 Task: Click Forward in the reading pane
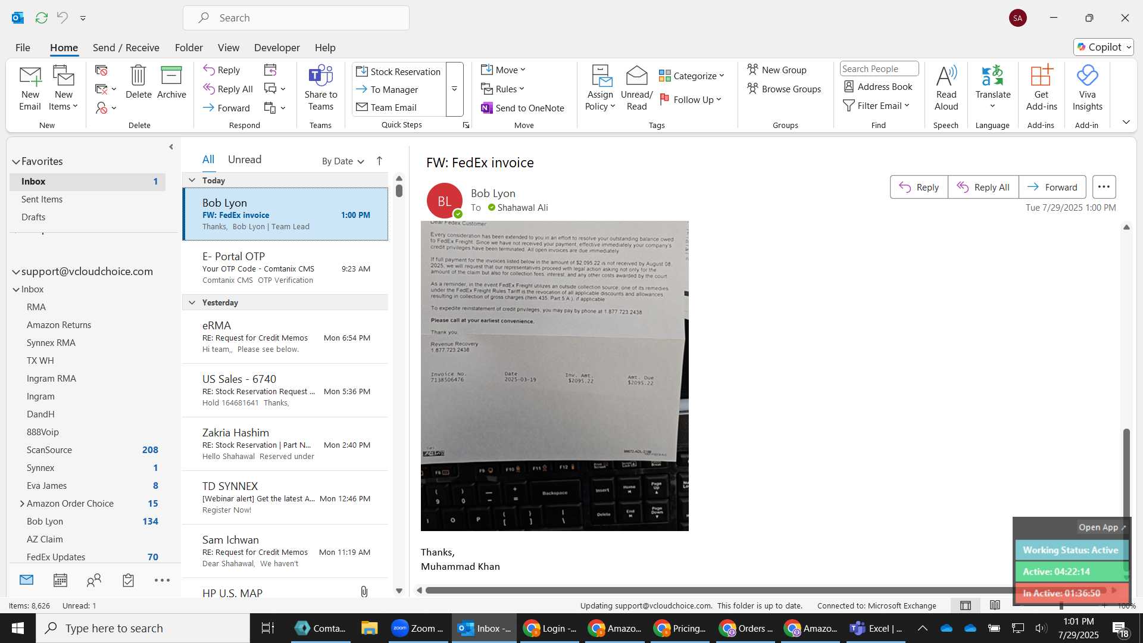[1053, 187]
